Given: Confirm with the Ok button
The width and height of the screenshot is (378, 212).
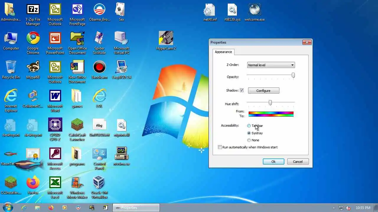Looking at the screenshot, I should pyautogui.click(x=273, y=162).
